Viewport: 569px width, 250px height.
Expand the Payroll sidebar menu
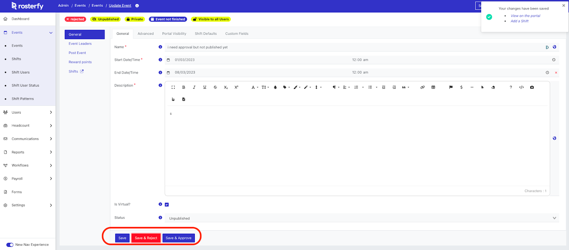51,179
